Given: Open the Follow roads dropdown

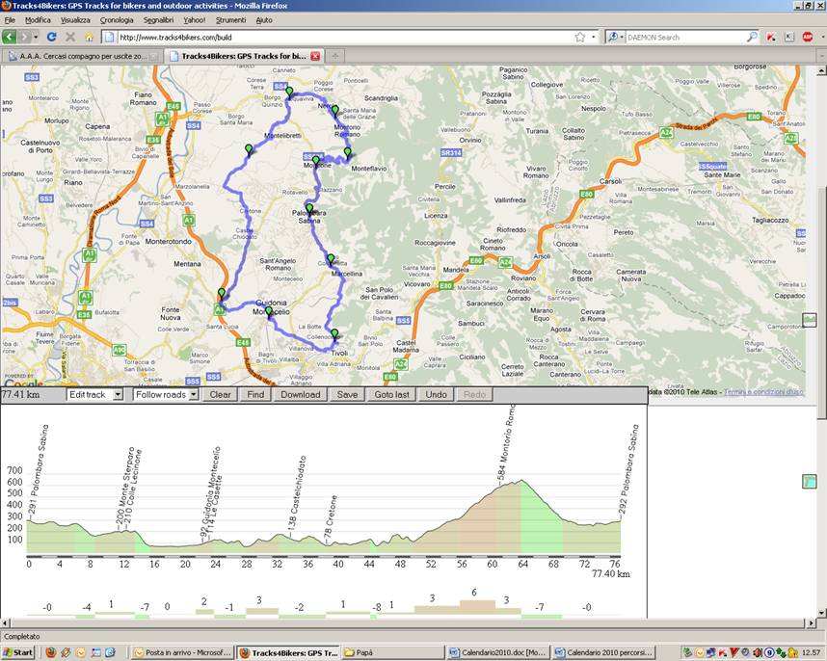Looking at the screenshot, I should [166, 394].
